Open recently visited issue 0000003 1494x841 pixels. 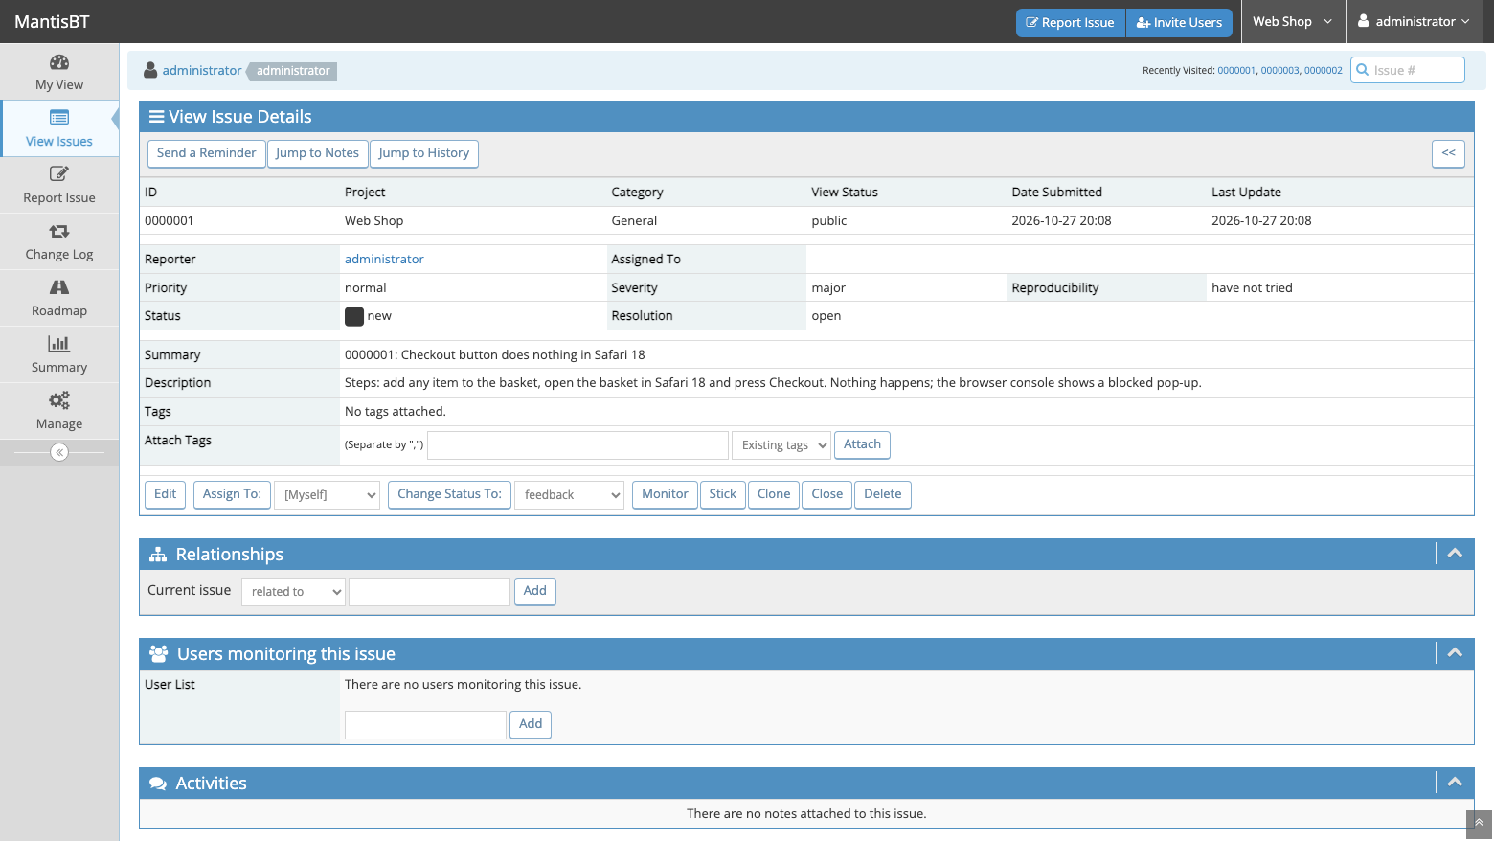1279,71
